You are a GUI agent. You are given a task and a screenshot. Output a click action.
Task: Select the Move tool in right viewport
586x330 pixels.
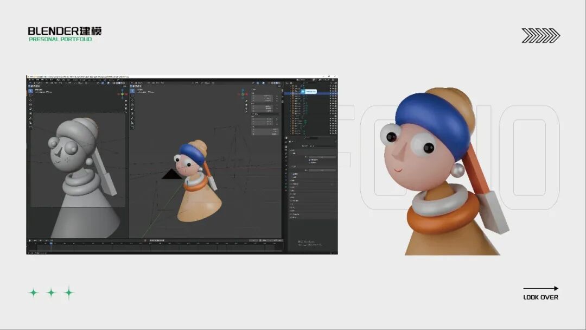[132, 100]
